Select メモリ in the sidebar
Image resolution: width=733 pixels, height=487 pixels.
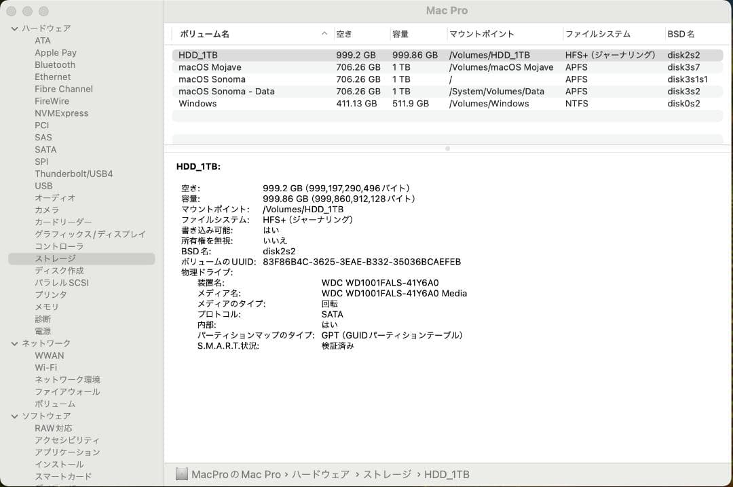tap(47, 307)
